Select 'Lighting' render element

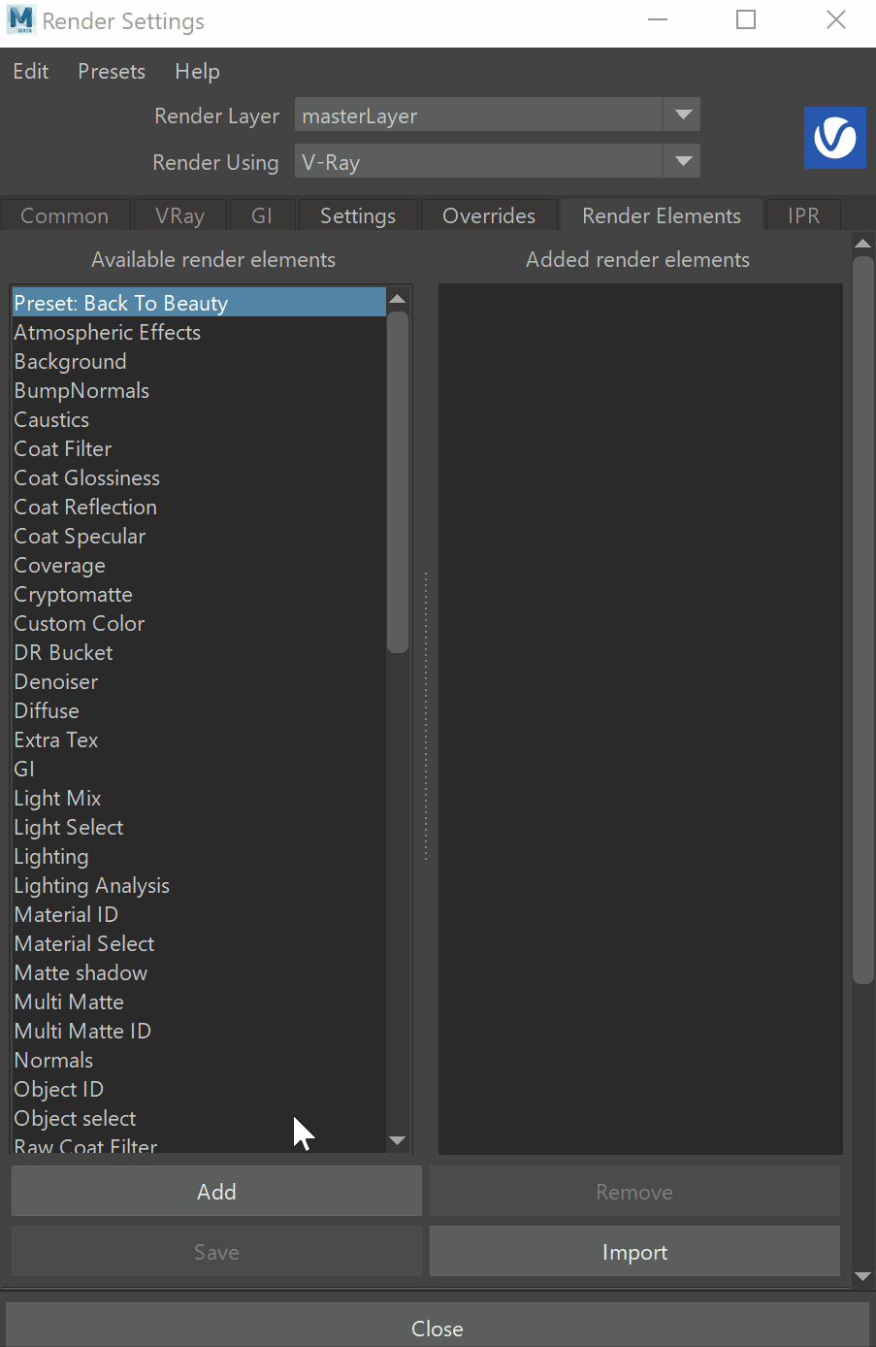pos(199,856)
